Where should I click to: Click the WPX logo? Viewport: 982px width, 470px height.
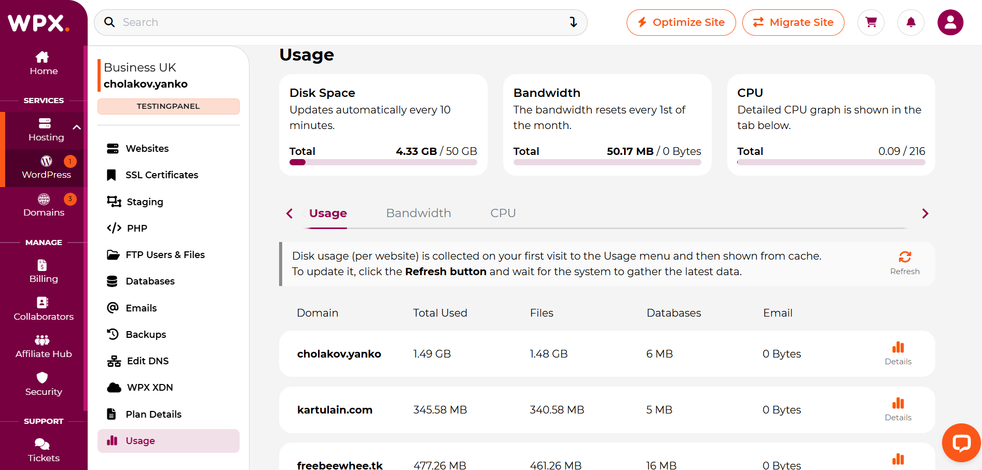[38, 23]
